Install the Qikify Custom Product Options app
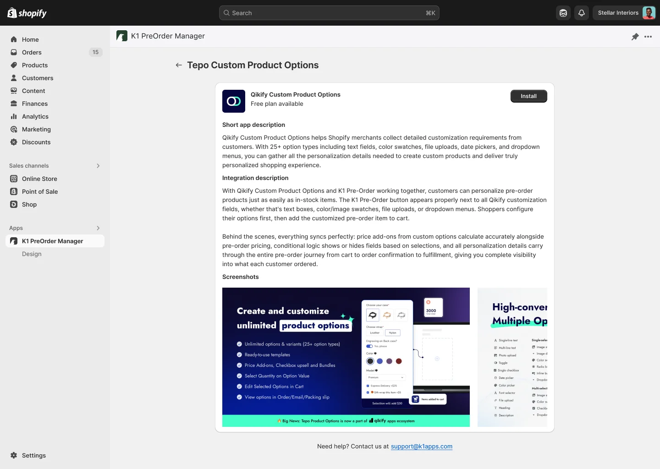The image size is (660, 469). 528,96
